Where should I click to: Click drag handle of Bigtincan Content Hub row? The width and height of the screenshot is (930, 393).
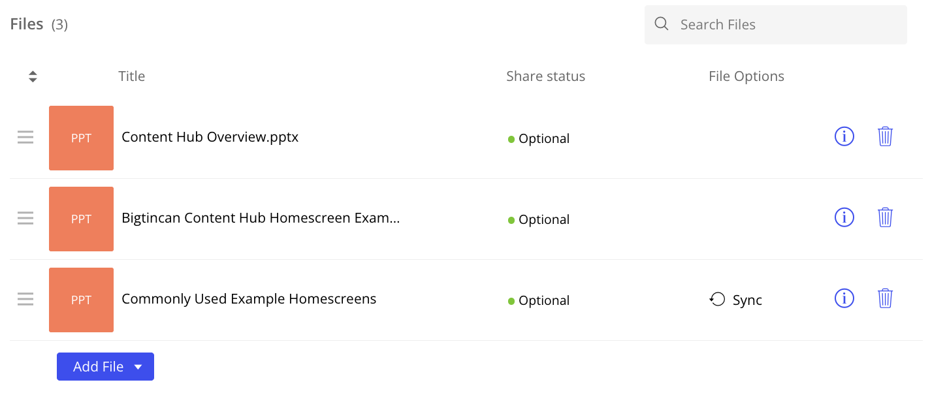tap(25, 218)
